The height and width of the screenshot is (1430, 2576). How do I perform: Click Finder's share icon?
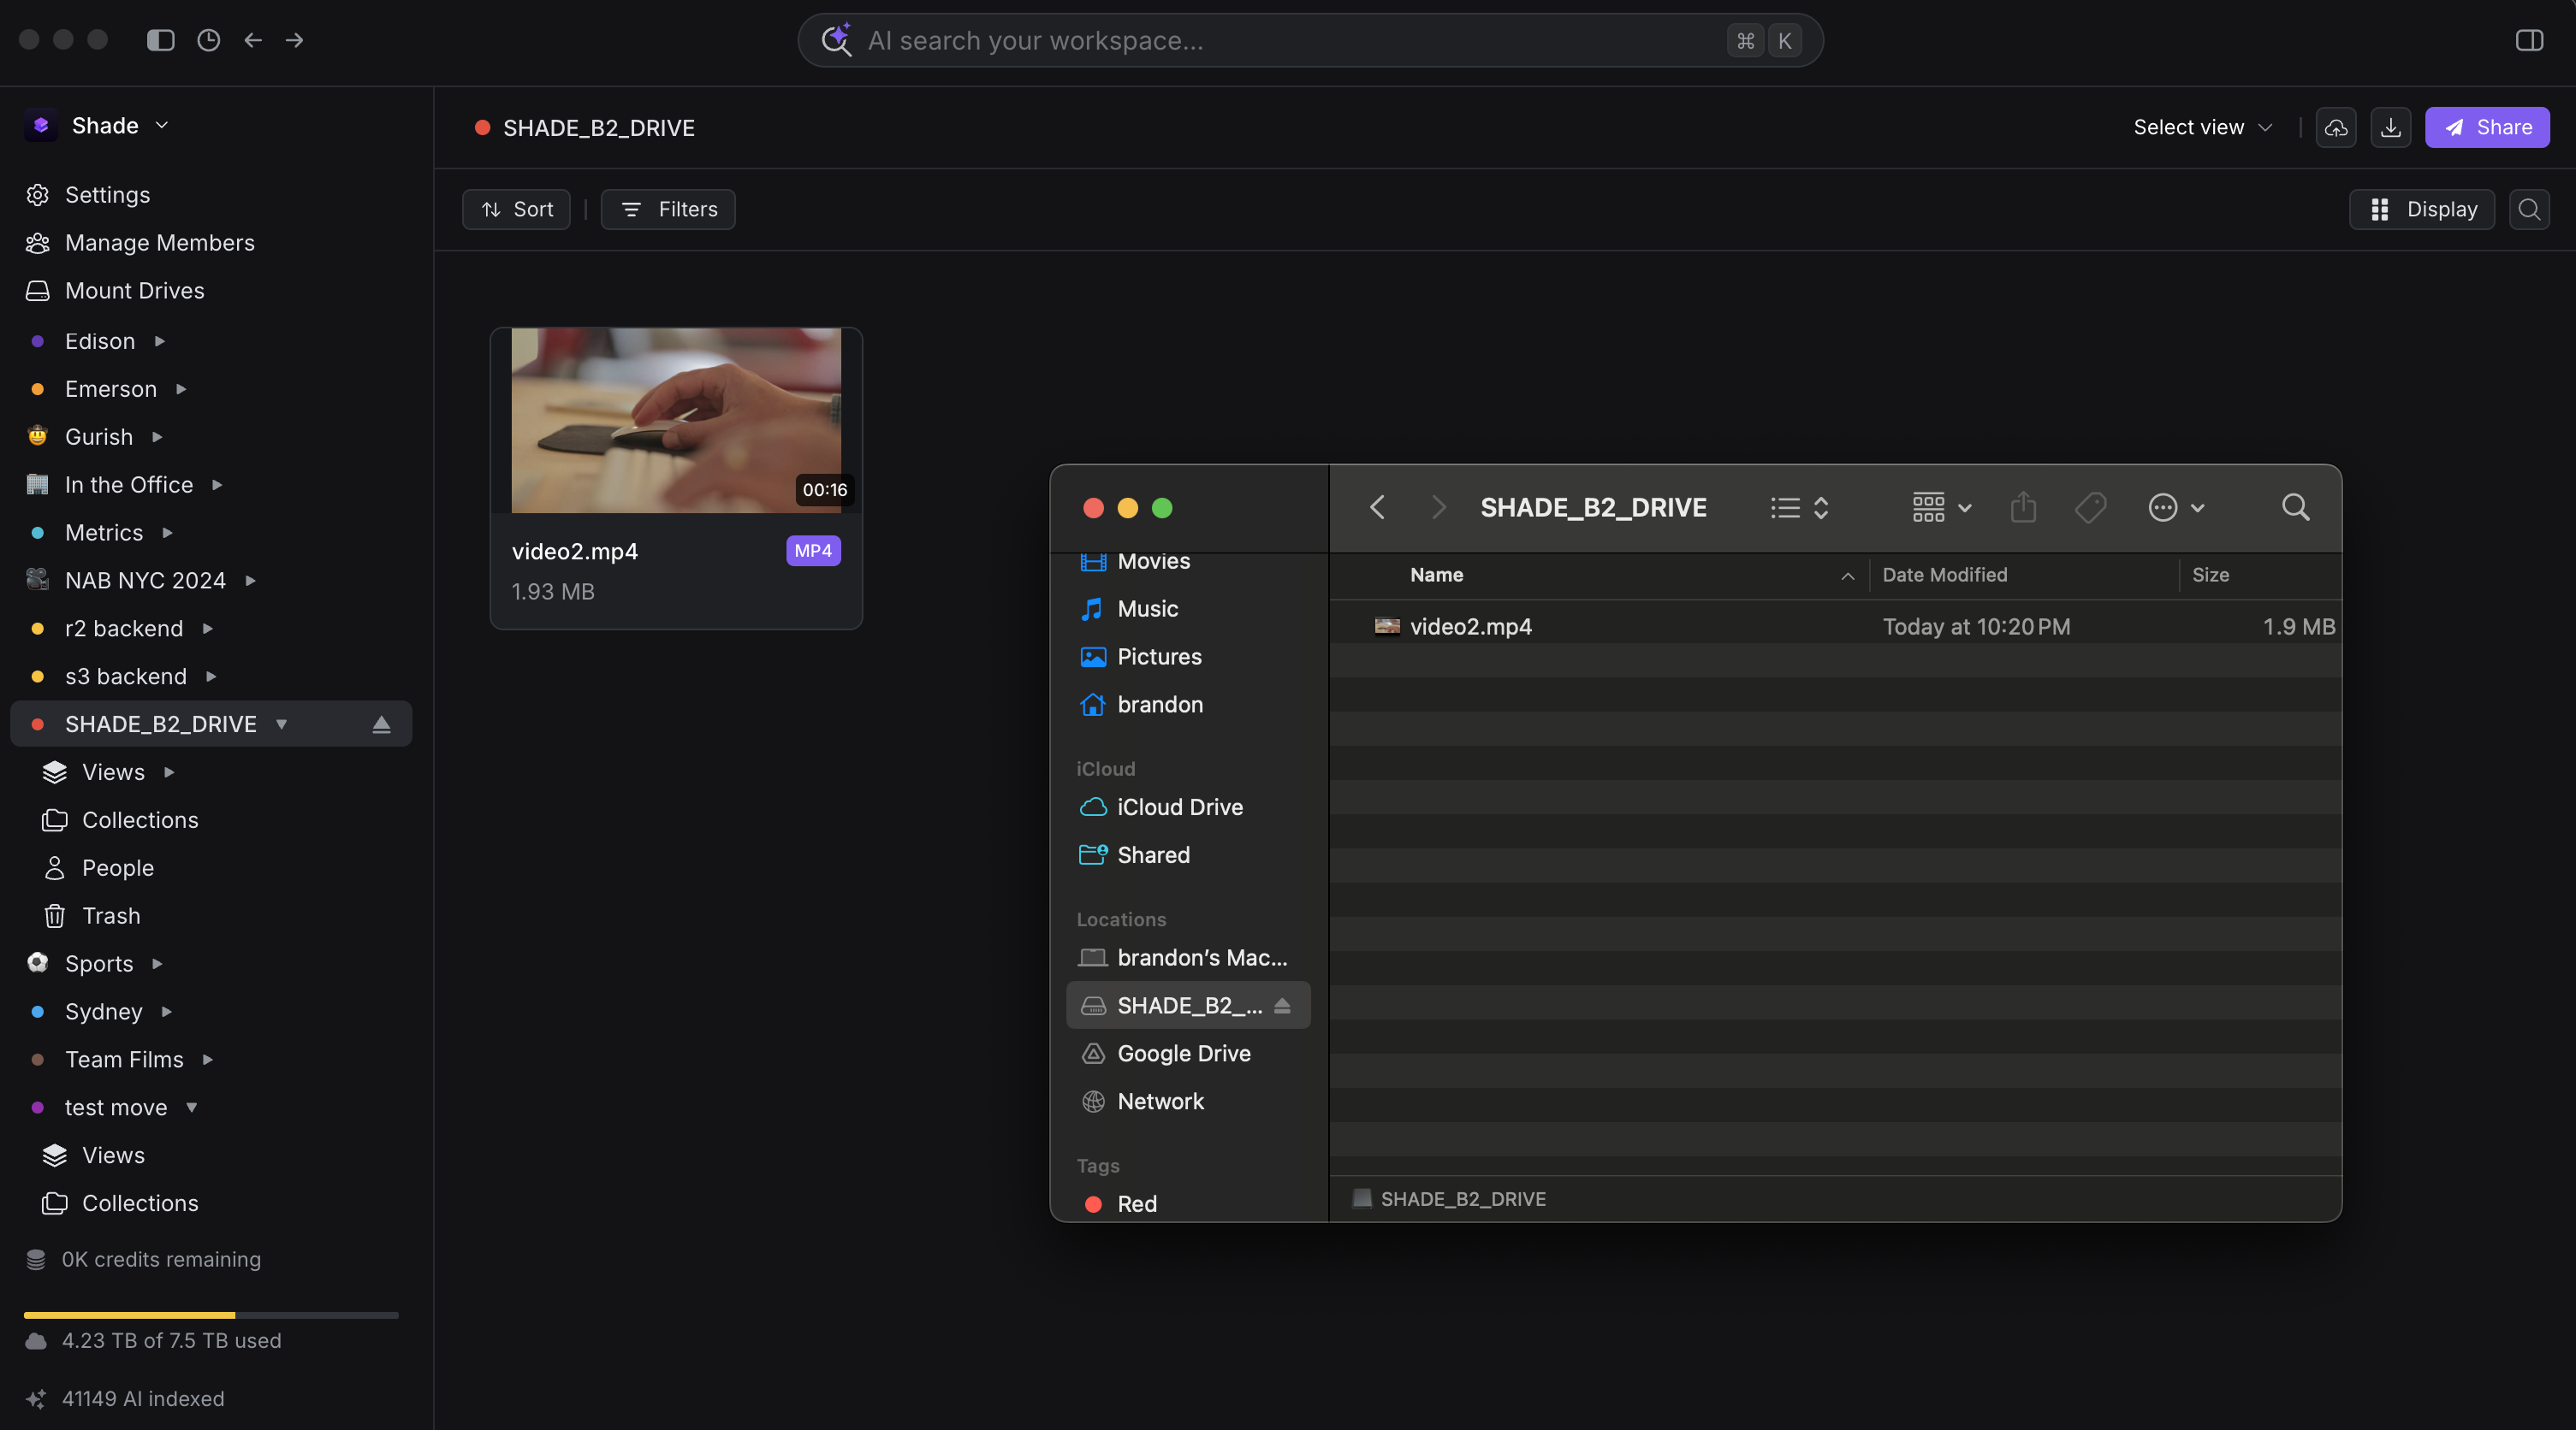2022,508
